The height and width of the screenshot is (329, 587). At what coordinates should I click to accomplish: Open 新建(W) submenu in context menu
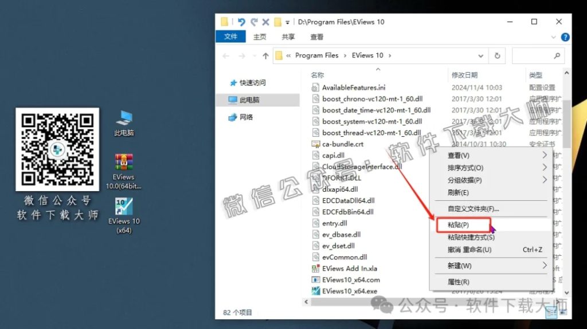click(491, 265)
